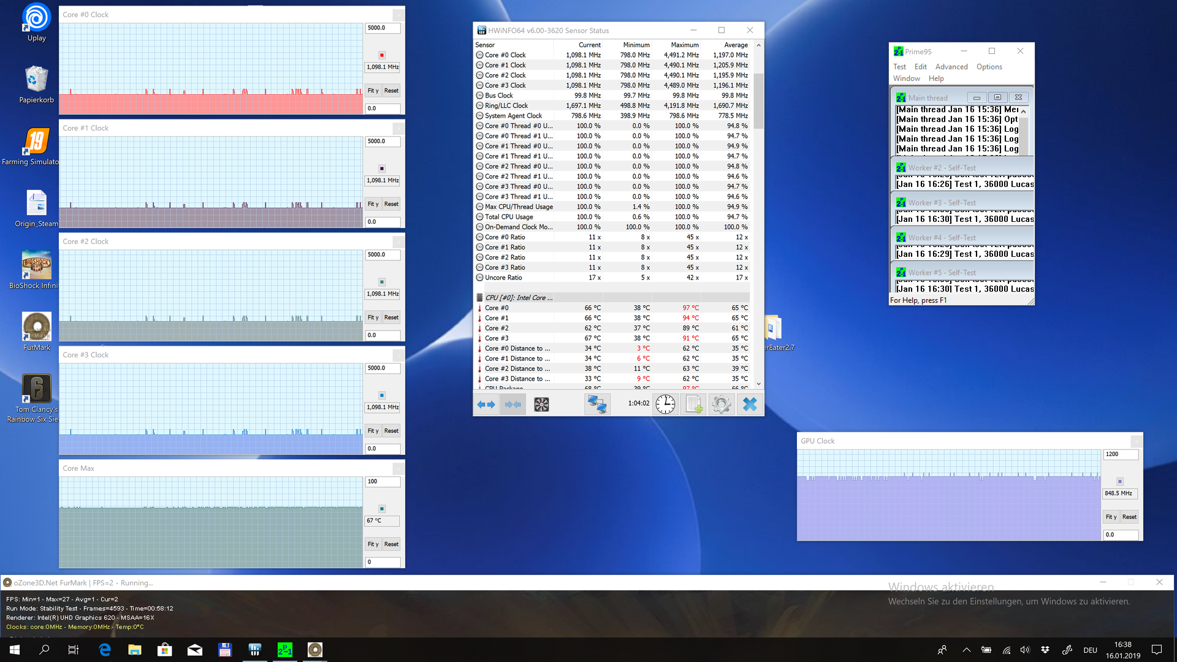This screenshot has width=1177, height=662.
Task: Open HWiNFO fan control icon
Action: [x=541, y=405]
